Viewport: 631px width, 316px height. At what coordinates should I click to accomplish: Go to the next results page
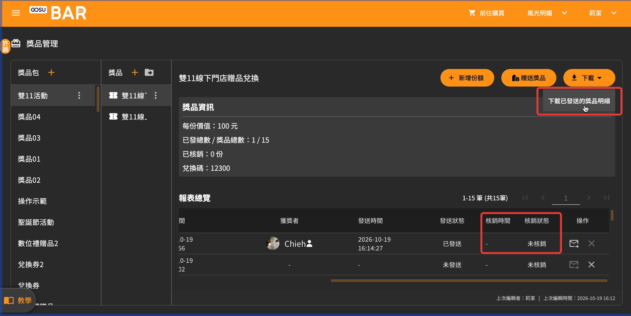[589, 198]
